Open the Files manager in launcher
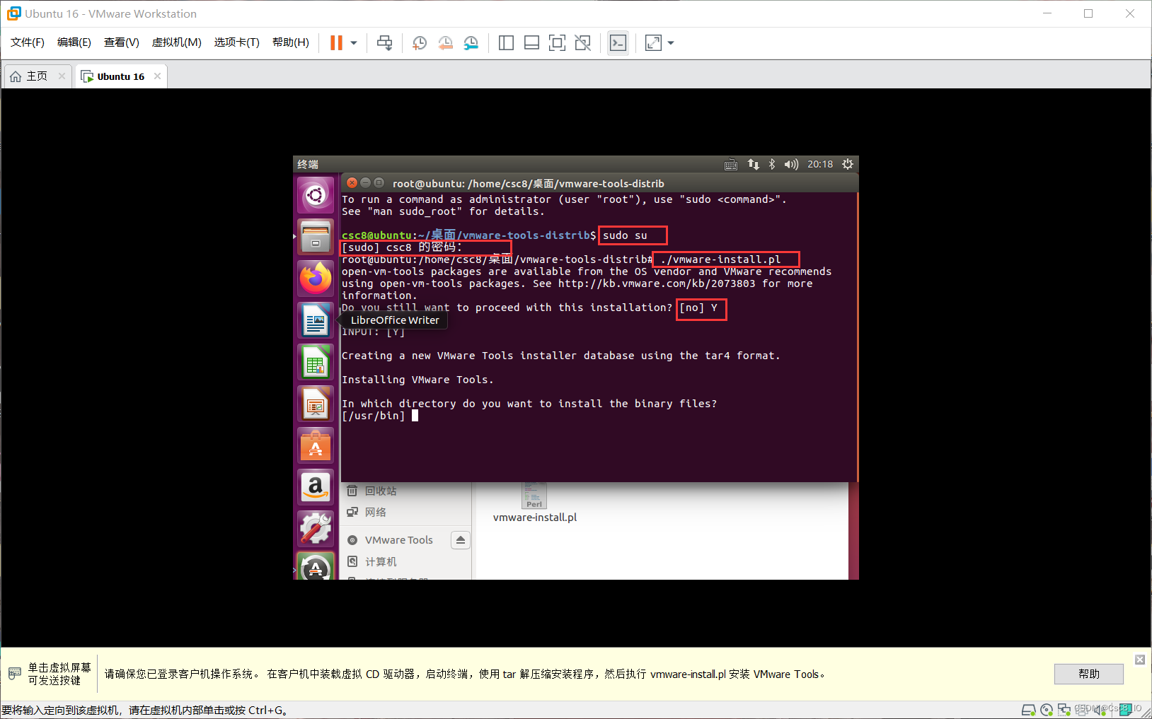 [316, 237]
